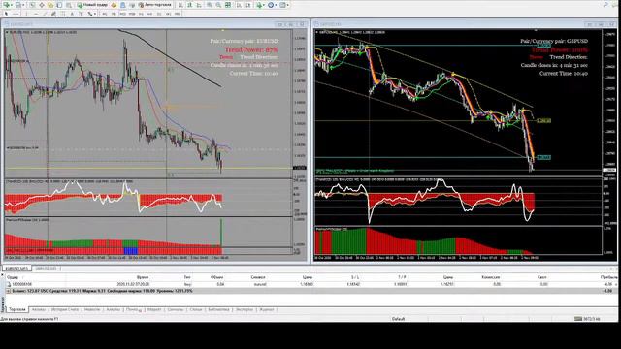Select the Horizontal Line drawing tool
Image resolution: width=621 pixels, height=349 pixels.
(x=36, y=14)
